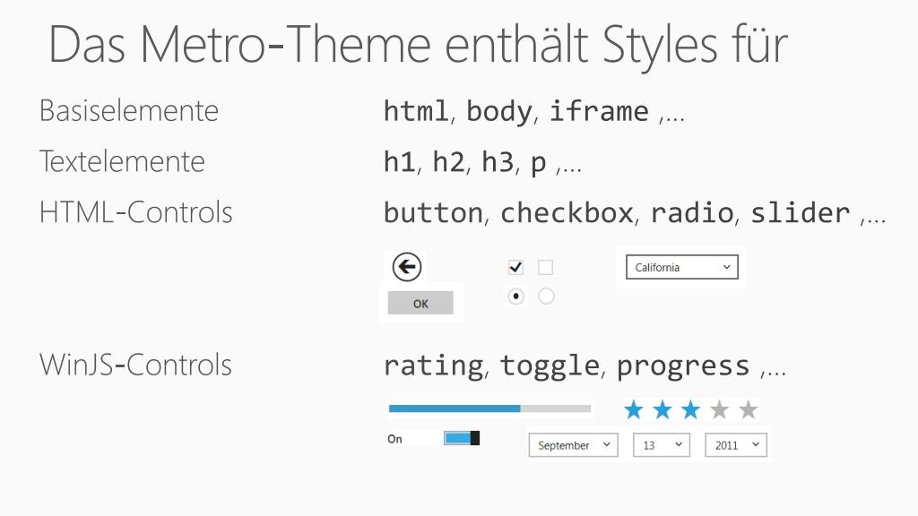Click the first blue rating star
The height and width of the screenshot is (516, 918).
(x=634, y=410)
